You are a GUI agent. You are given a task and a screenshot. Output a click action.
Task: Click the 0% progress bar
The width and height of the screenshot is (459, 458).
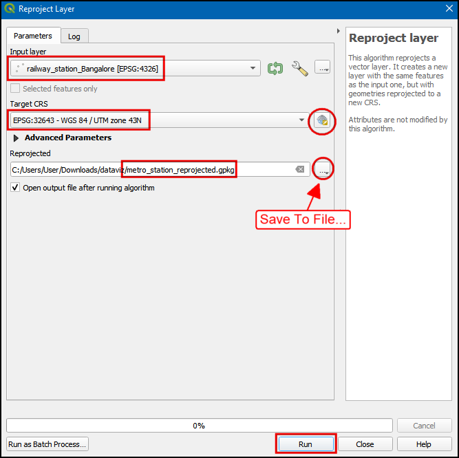point(199,426)
